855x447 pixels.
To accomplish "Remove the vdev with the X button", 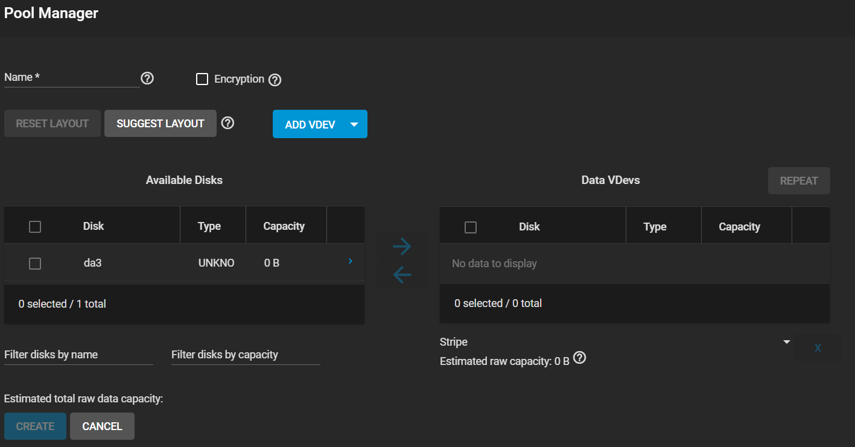I will [818, 348].
